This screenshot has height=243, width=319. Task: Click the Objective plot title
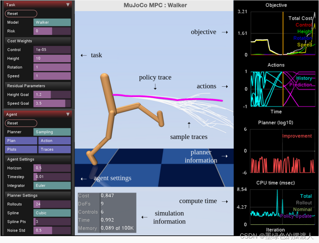pos(276,5)
